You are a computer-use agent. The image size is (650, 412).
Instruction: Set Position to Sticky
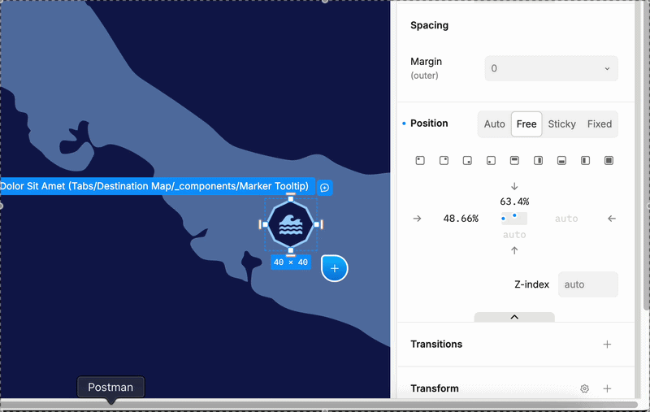pyautogui.click(x=561, y=124)
